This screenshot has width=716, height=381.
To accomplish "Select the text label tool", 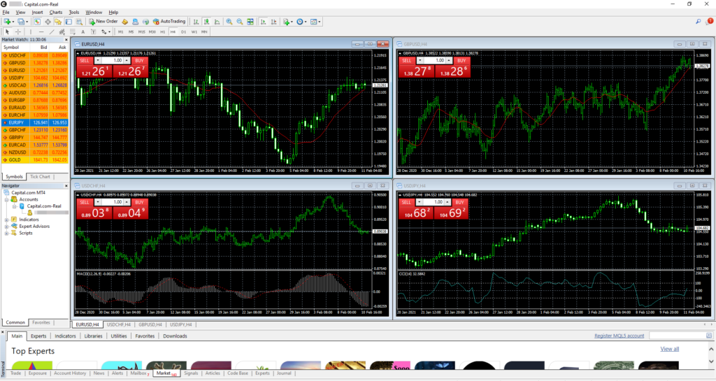I will pos(83,31).
